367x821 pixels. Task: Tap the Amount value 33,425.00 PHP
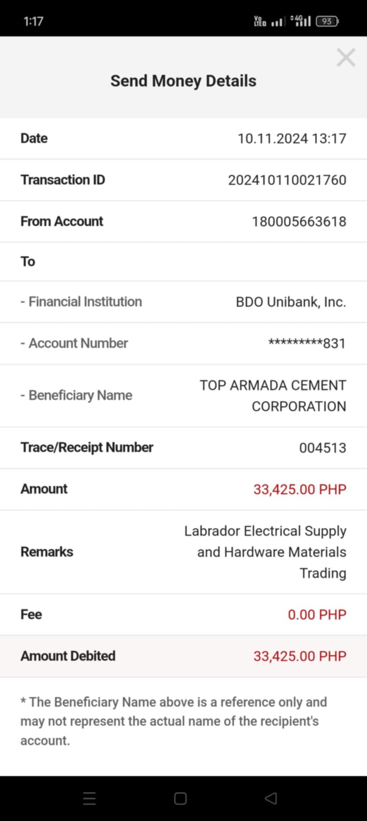coord(299,489)
